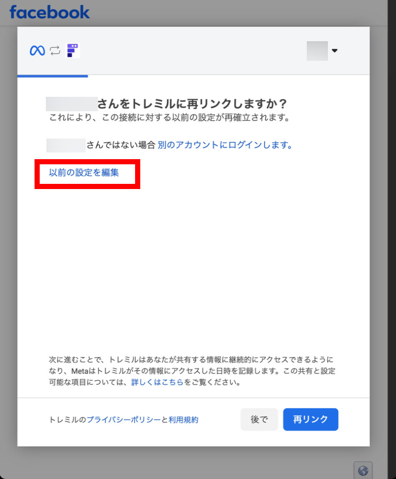Click the blurred name before さんではない場合

pos(65,145)
